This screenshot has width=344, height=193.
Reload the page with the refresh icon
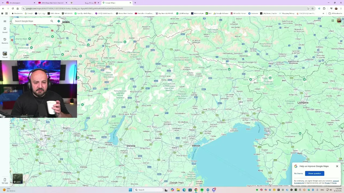[13, 8]
